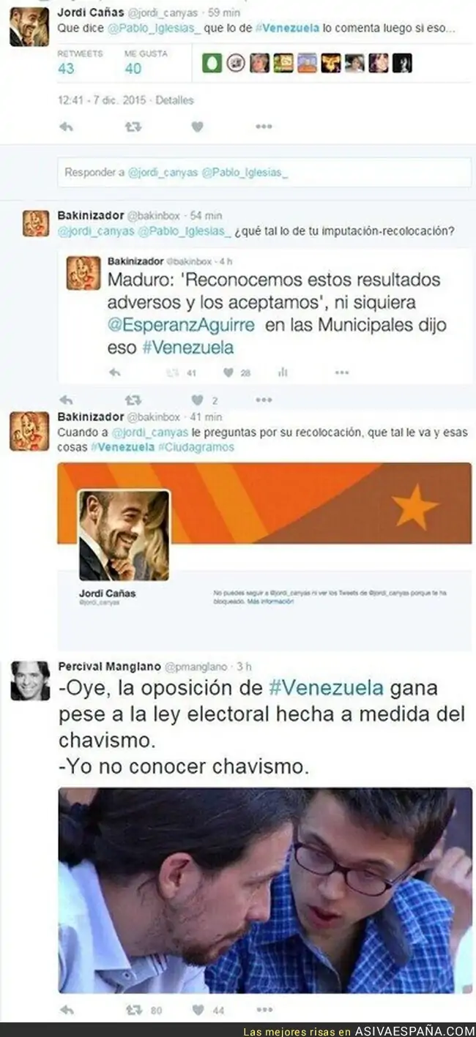Open the Iglesias and Errejón photo

[265, 890]
